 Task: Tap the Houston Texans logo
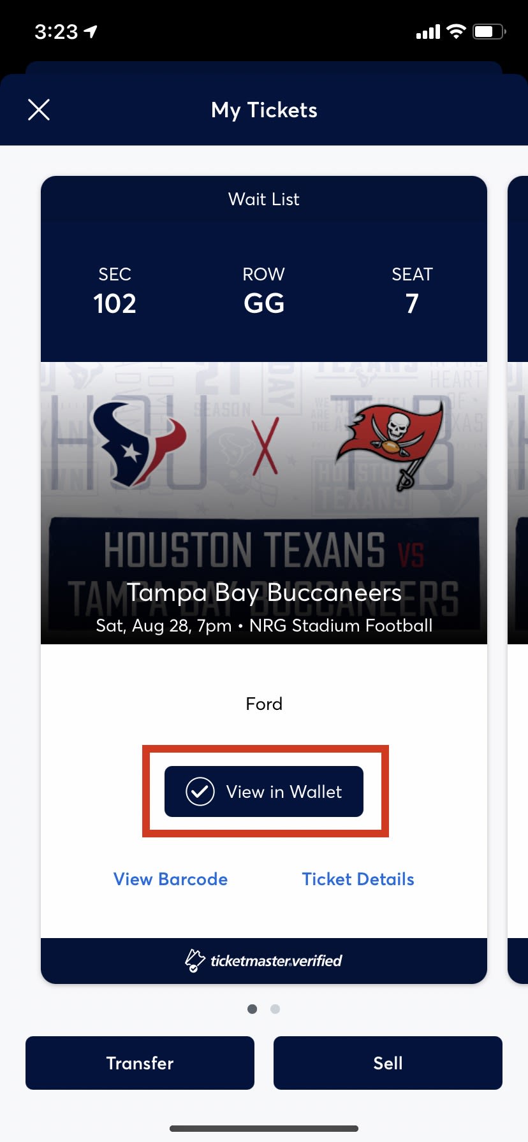[x=139, y=442]
